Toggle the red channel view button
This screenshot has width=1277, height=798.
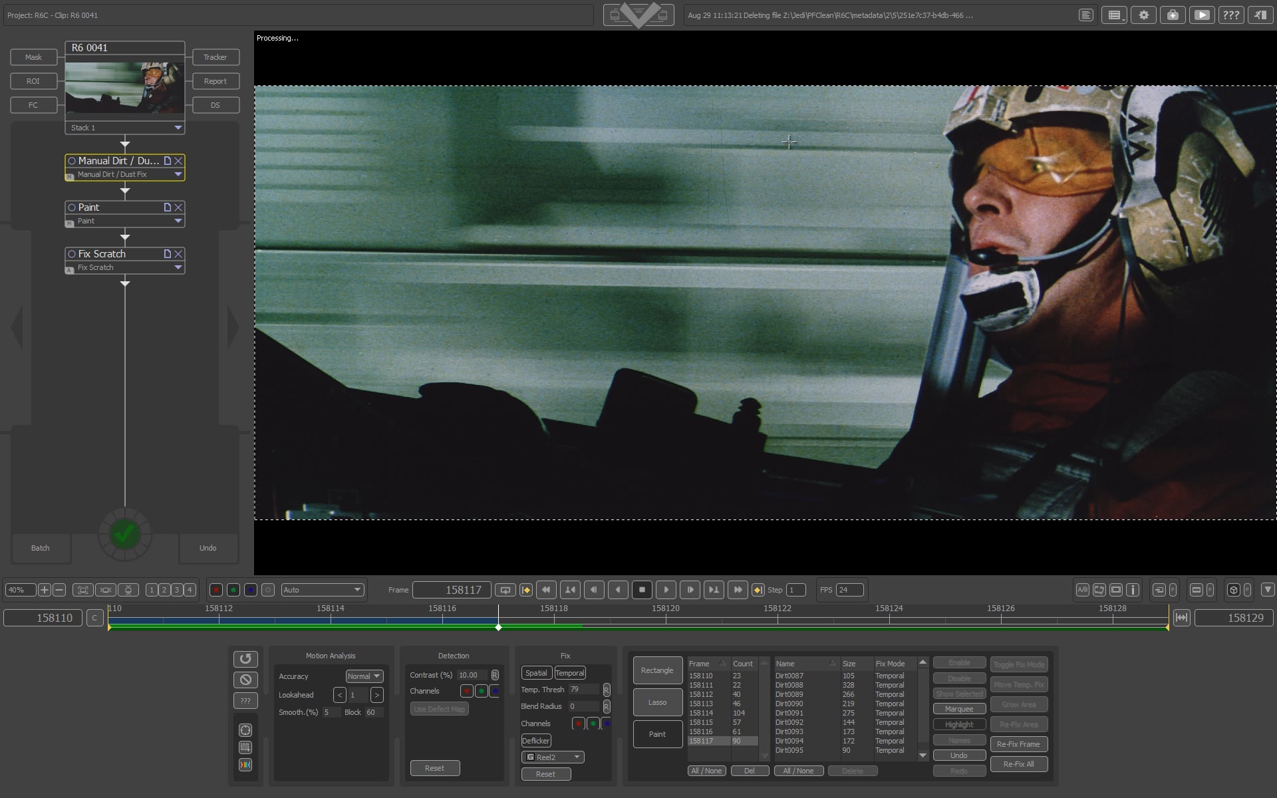click(x=216, y=590)
